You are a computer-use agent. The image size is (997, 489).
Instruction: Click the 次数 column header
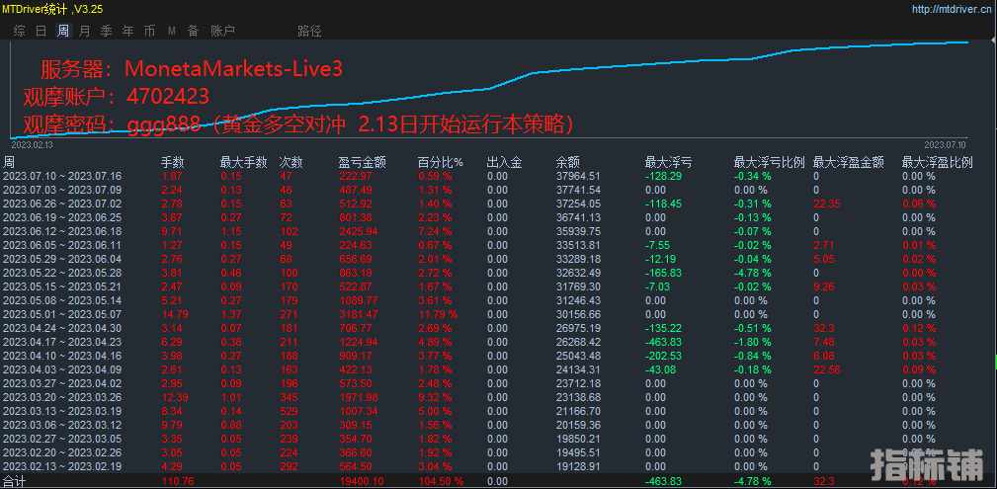click(x=291, y=162)
